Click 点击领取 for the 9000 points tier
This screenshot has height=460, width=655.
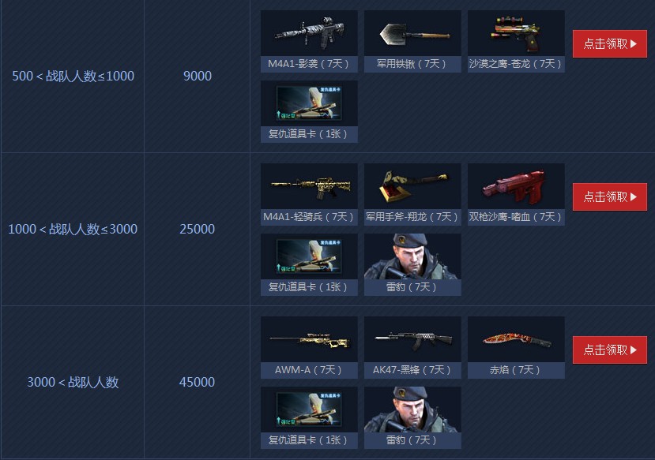coord(609,43)
